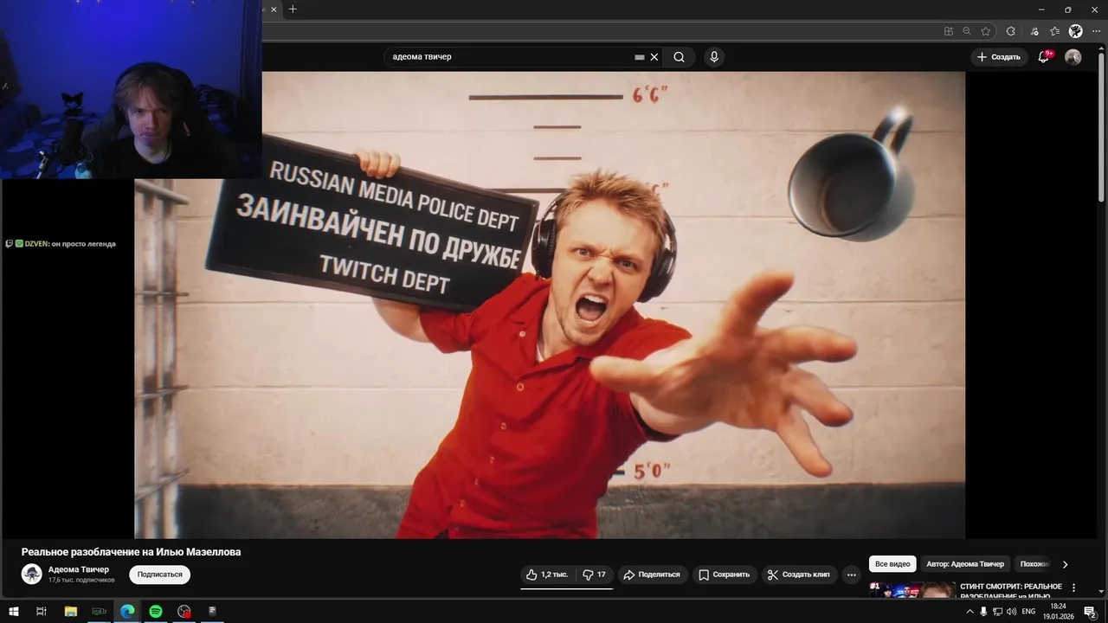Click the video title Реальное разоблачение
The height and width of the screenshot is (623, 1108).
click(132, 552)
